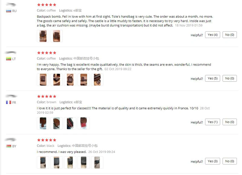Click the five-star rating on the BY review
Viewport: 242px width, 175px height.
click(47, 140)
